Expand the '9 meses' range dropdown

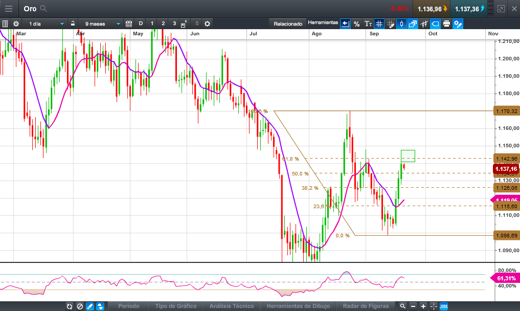coord(118,24)
